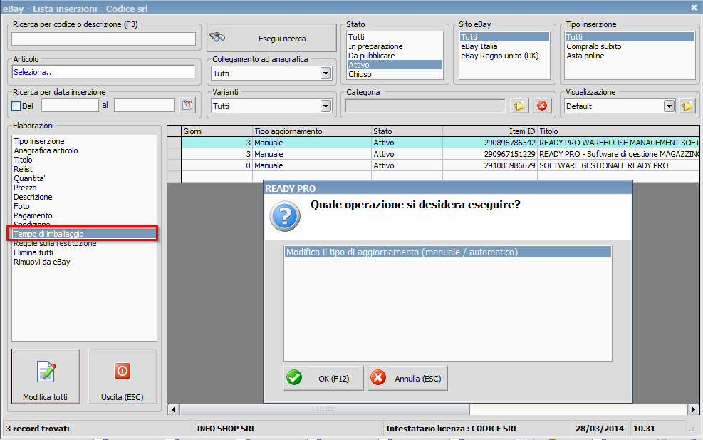Select Tempo di imballaggio elaboration

pos(84,234)
